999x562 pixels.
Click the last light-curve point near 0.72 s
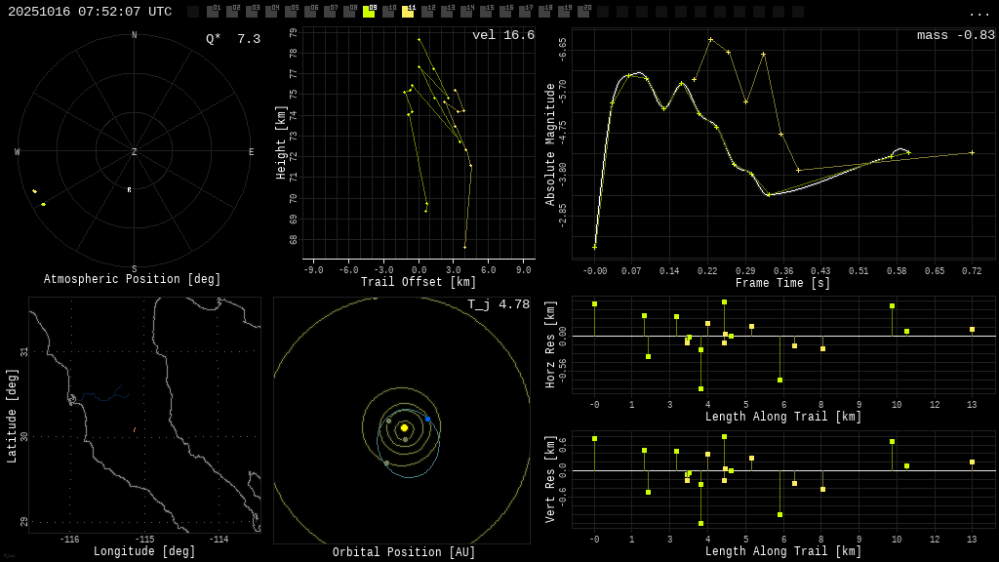[x=972, y=152]
